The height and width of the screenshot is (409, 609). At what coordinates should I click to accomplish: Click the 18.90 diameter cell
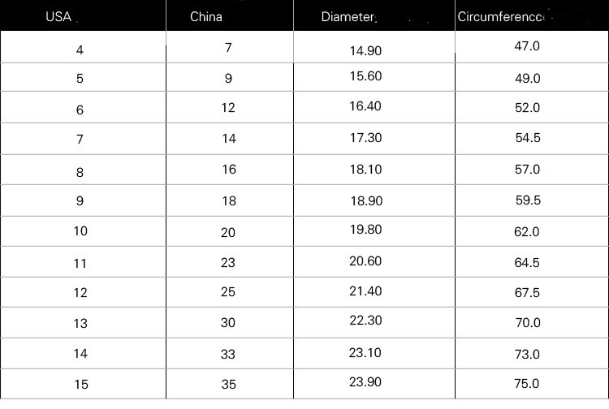pyautogui.click(x=365, y=200)
